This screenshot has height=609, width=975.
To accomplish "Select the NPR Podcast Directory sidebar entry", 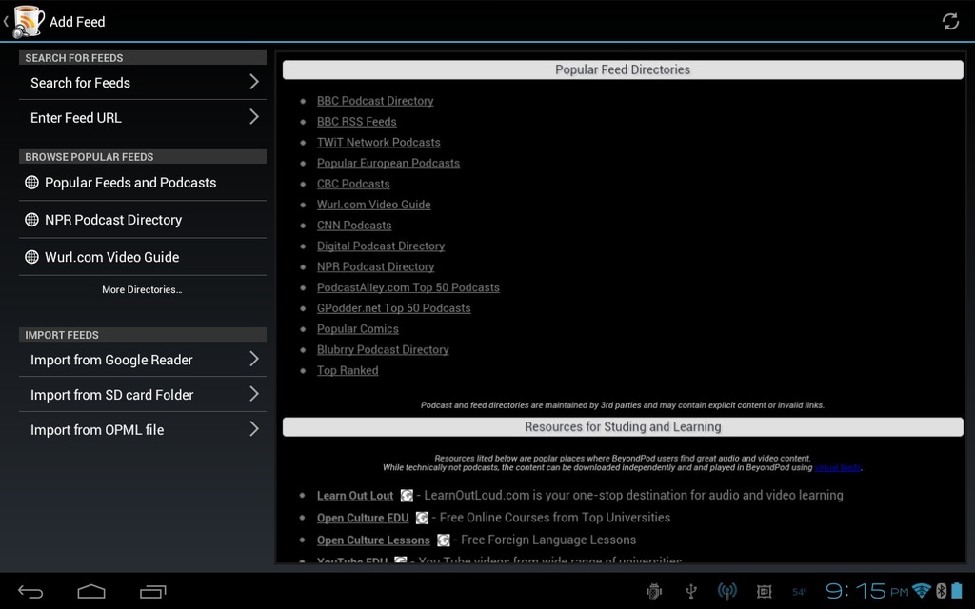I will pos(143,220).
